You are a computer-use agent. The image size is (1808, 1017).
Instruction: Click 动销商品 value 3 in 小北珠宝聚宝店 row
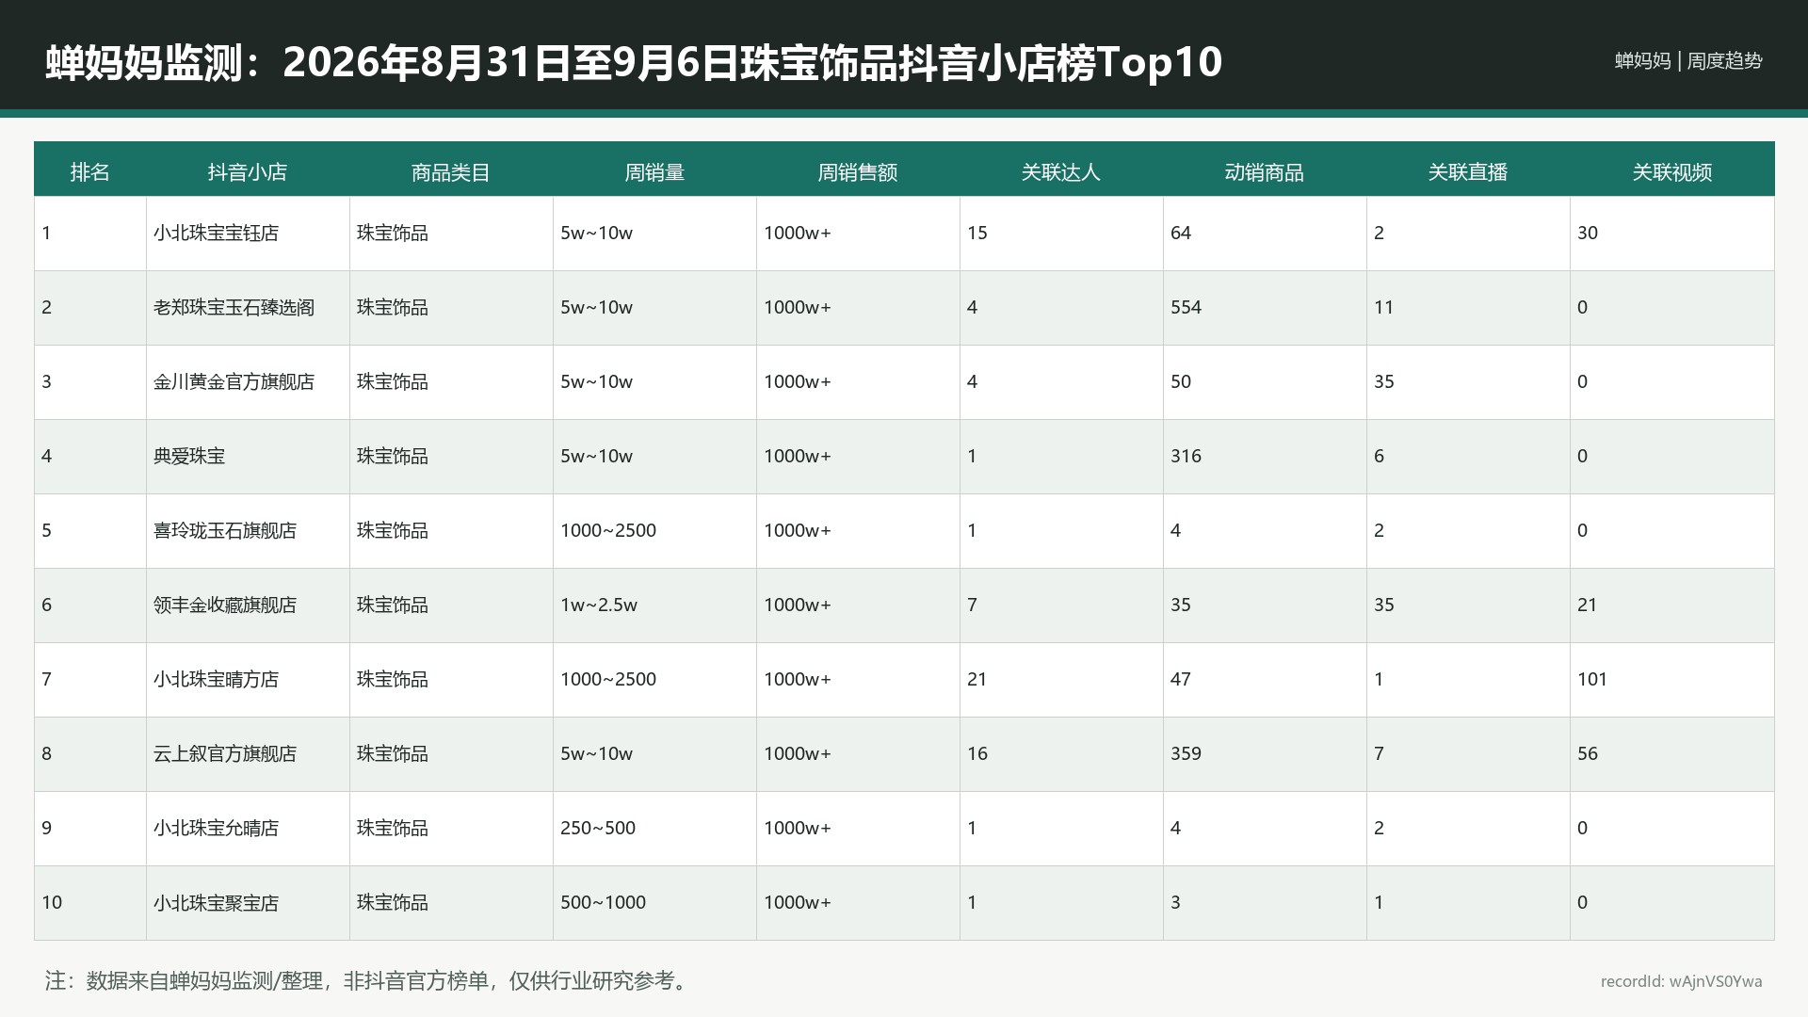click(x=1175, y=902)
